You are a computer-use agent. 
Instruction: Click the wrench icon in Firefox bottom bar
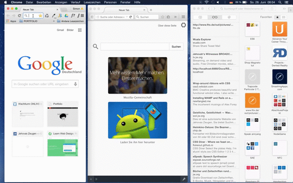click(184, 179)
